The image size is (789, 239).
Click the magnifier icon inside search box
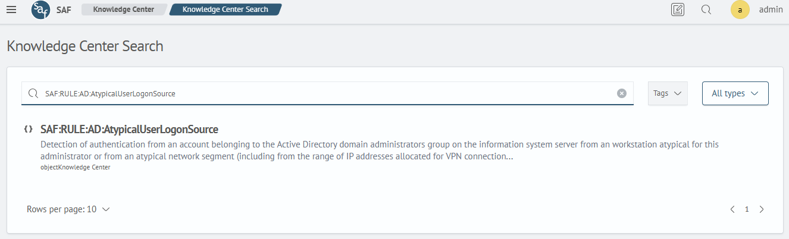coord(33,93)
